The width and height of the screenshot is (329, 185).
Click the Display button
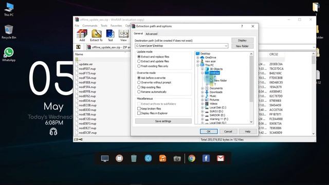[242, 40]
